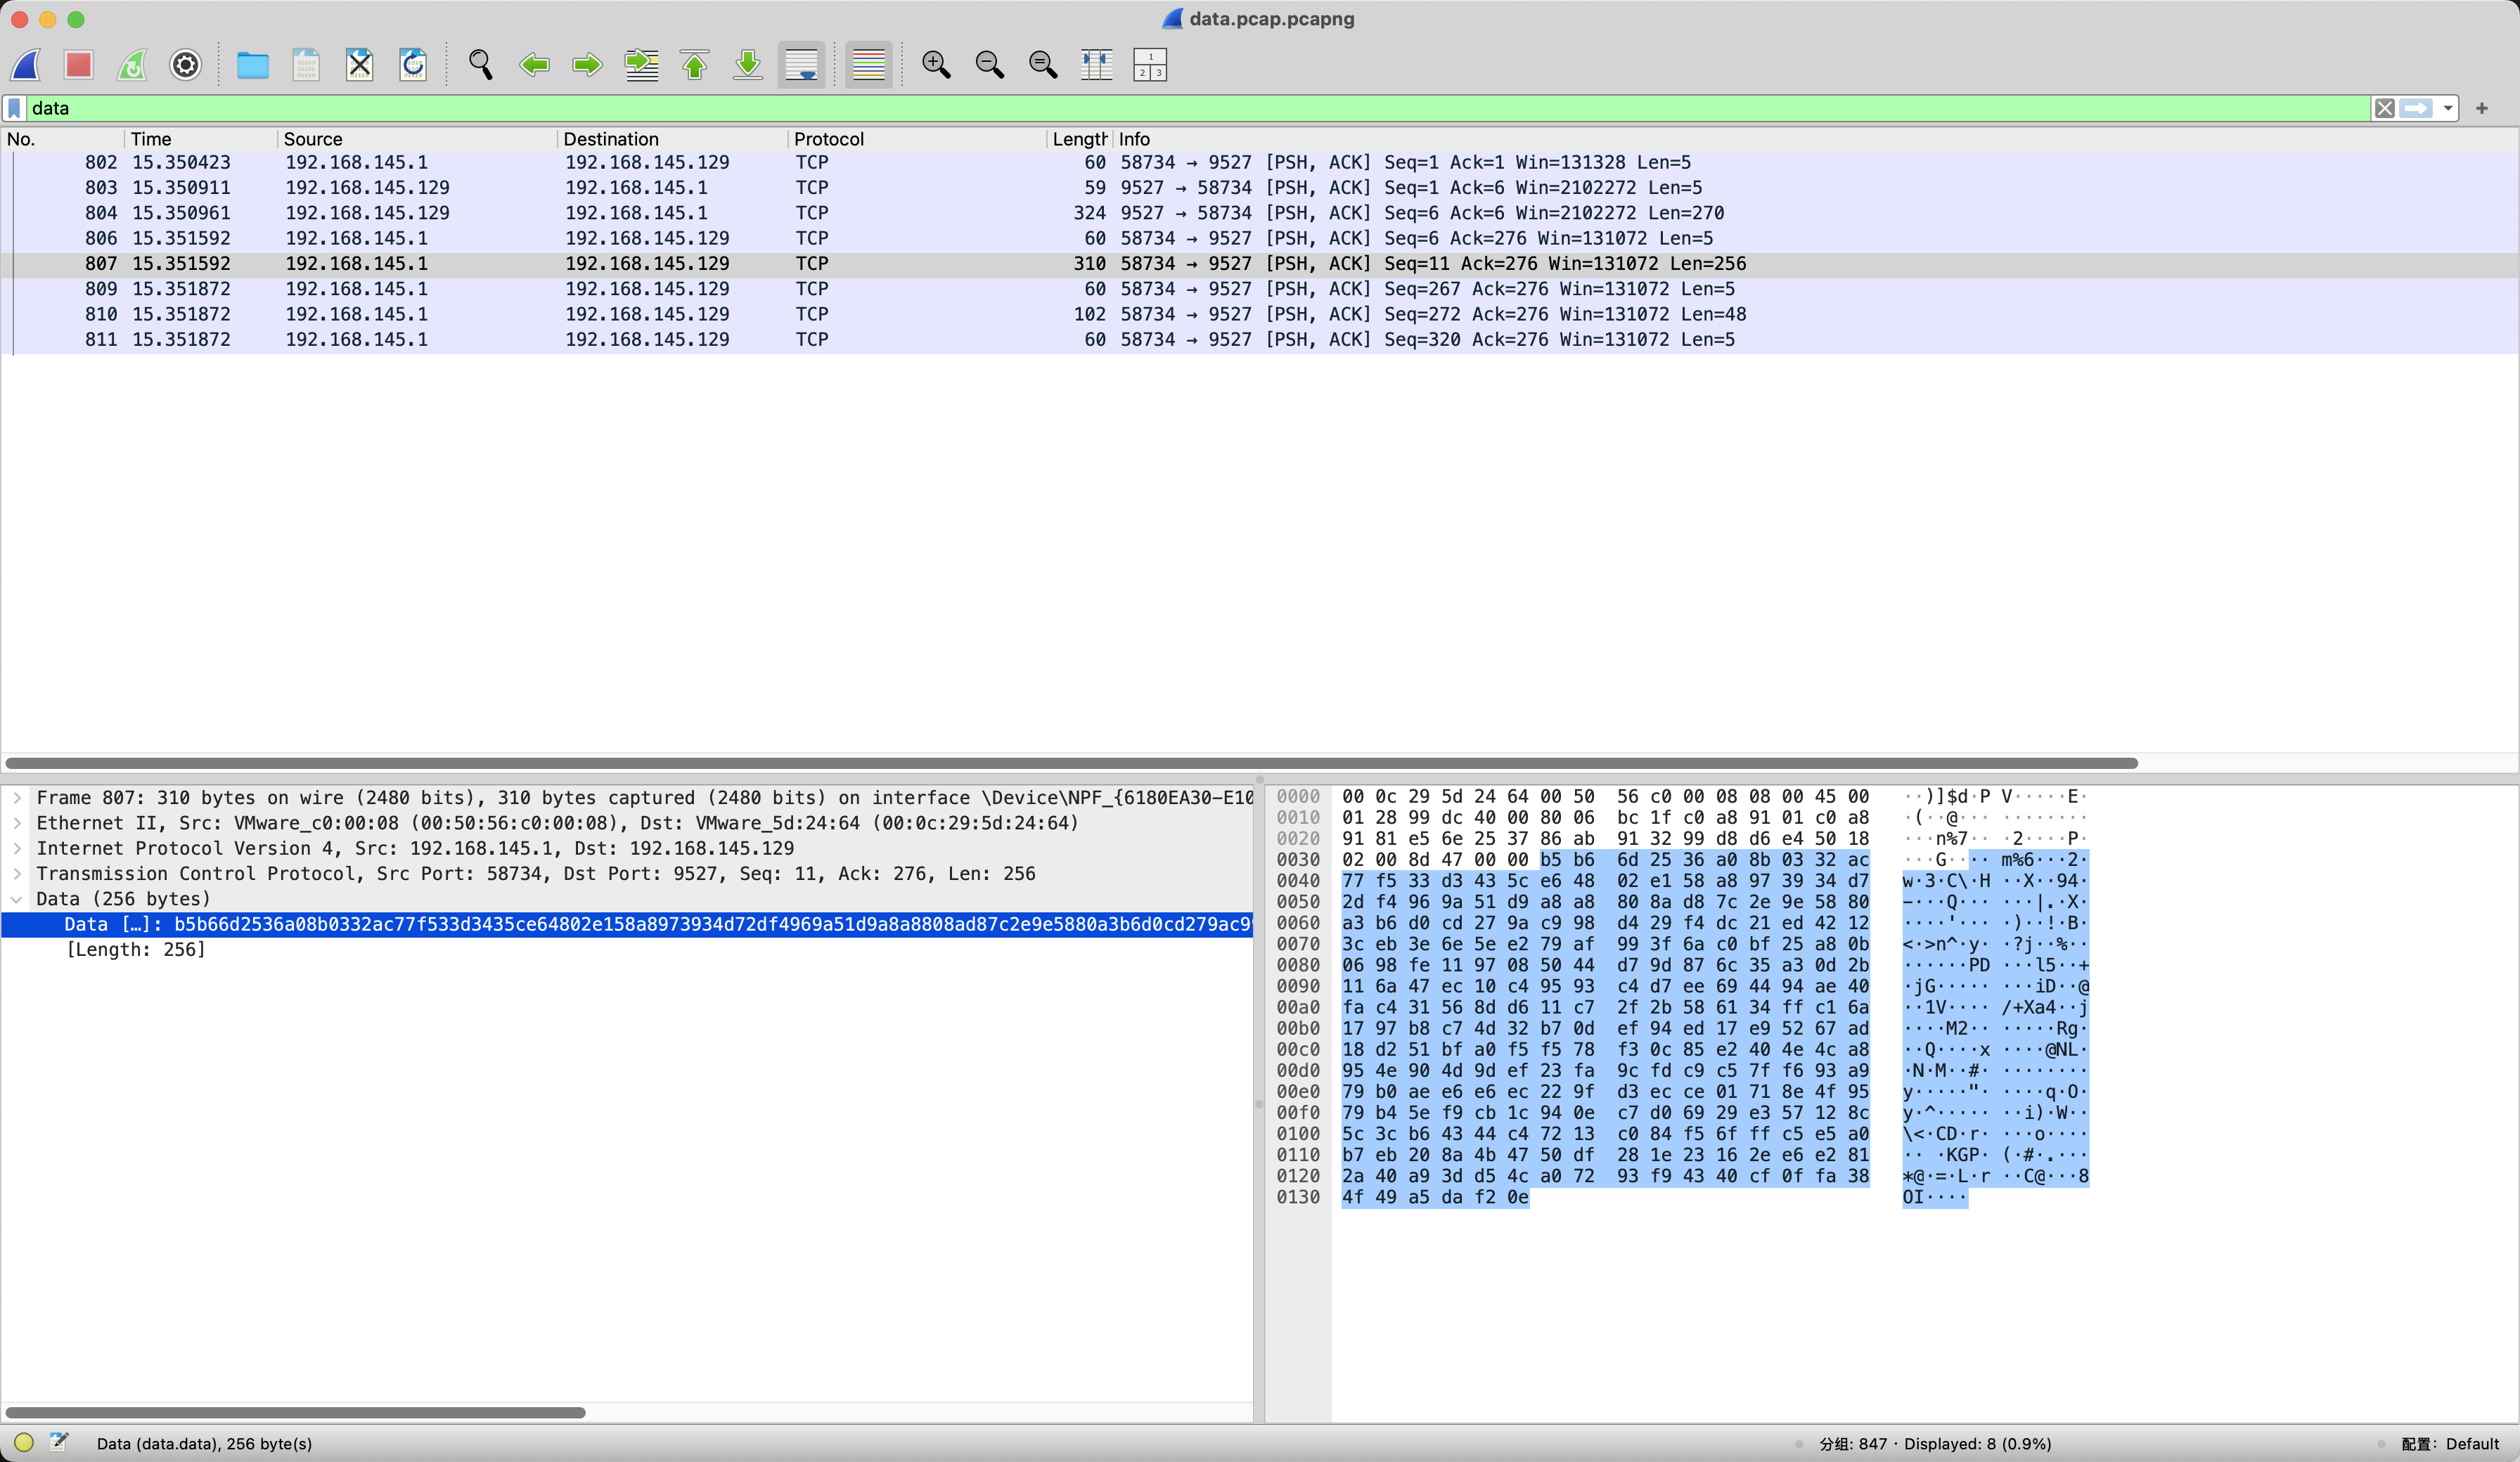Find a packet with magnifier icon
Image resolution: width=2520 pixels, height=1462 pixels.
480,65
